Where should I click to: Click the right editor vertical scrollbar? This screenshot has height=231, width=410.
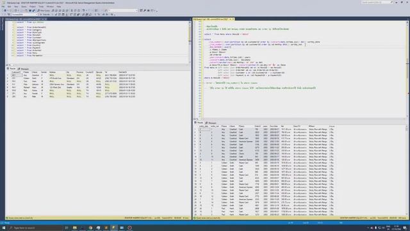407,69
